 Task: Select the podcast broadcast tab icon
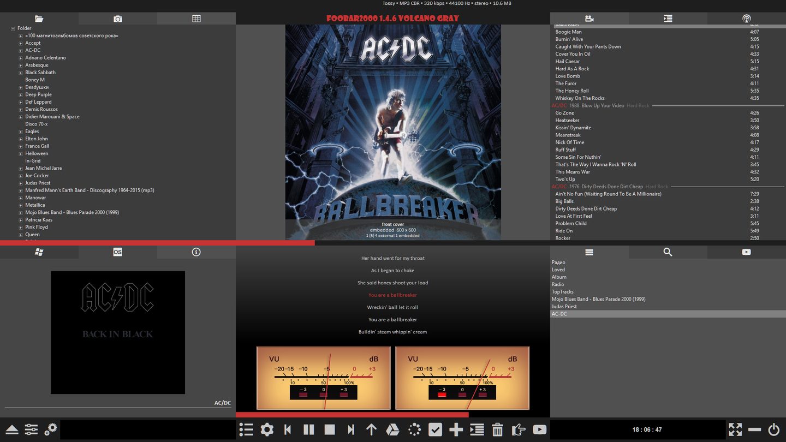point(746,19)
